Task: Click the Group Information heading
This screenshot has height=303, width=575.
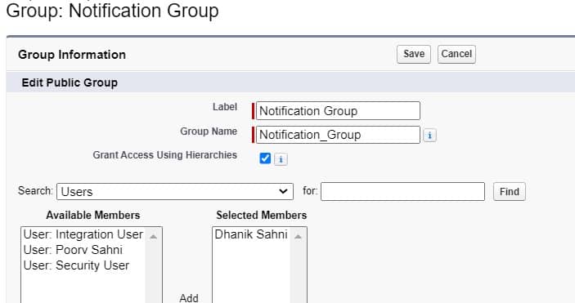Action: (x=72, y=55)
